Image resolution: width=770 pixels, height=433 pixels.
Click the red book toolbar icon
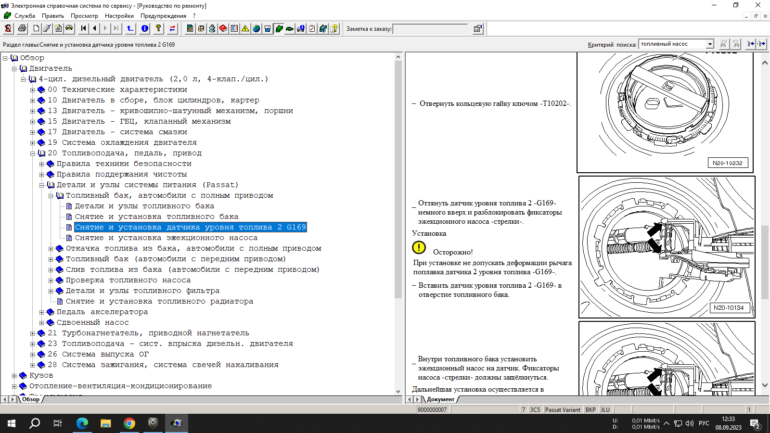223,28
